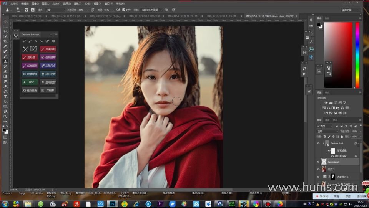Select the Crop tool in the toolbar
369x208 pixels.
coord(5,41)
